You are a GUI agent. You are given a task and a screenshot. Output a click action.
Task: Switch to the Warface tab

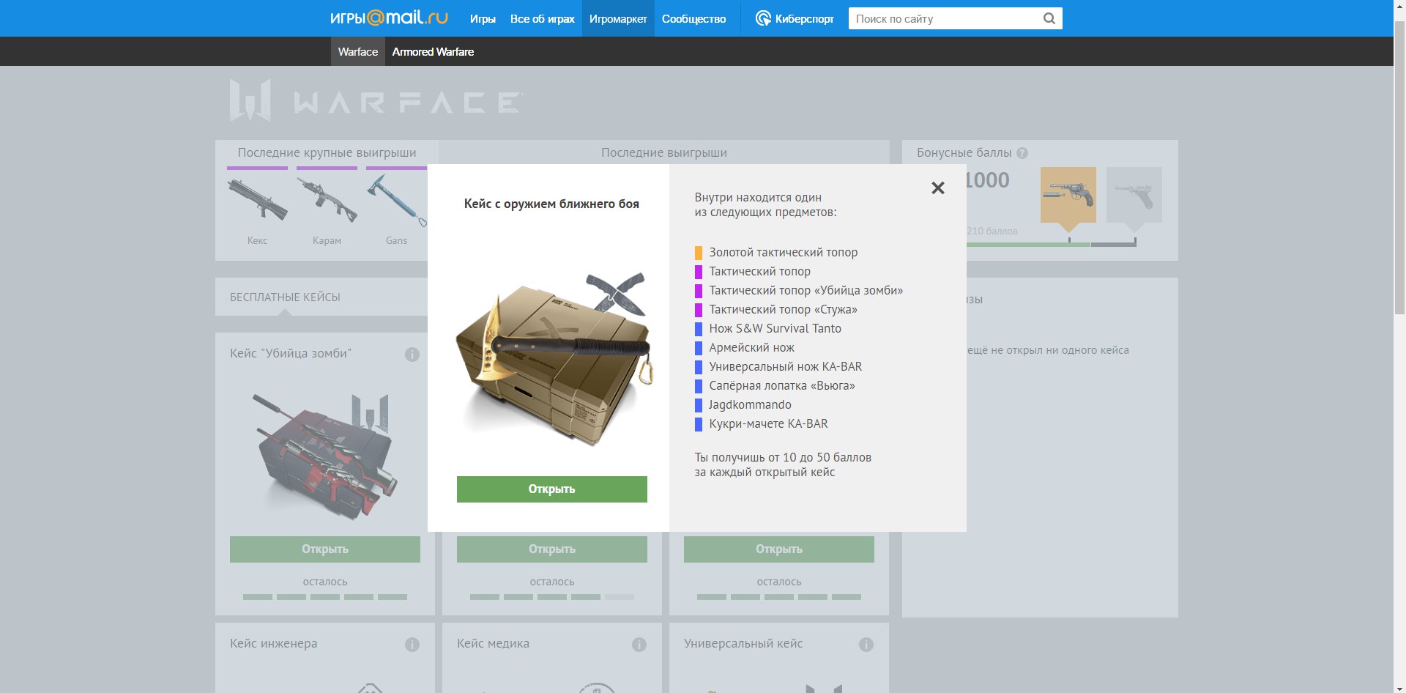coord(358,51)
